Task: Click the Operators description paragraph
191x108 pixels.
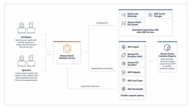Action: 26,77
